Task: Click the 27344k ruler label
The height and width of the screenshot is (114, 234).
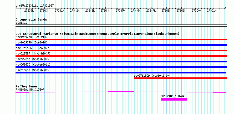Action: point(105,11)
